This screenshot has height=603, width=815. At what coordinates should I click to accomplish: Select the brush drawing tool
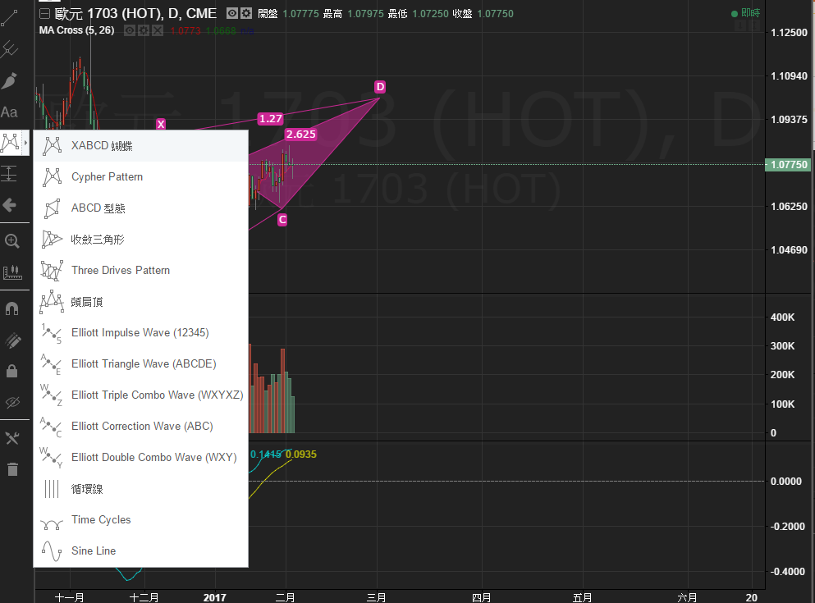click(x=9, y=80)
